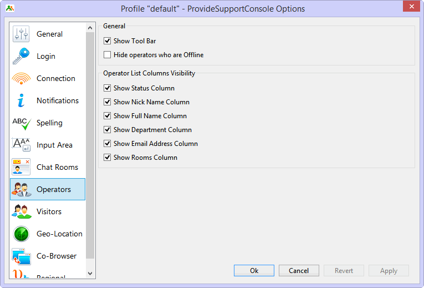
Task: Click the Notifications info icon
Action: 21,100
